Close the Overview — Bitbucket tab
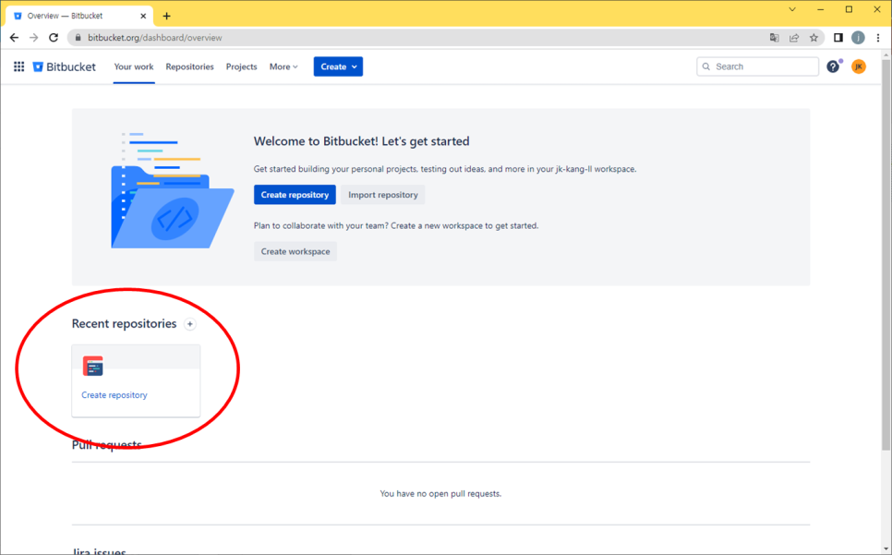 (143, 16)
